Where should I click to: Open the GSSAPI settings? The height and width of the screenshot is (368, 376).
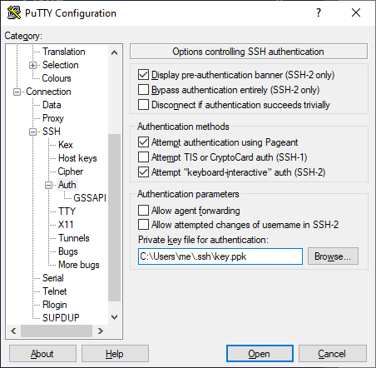click(90, 198)
